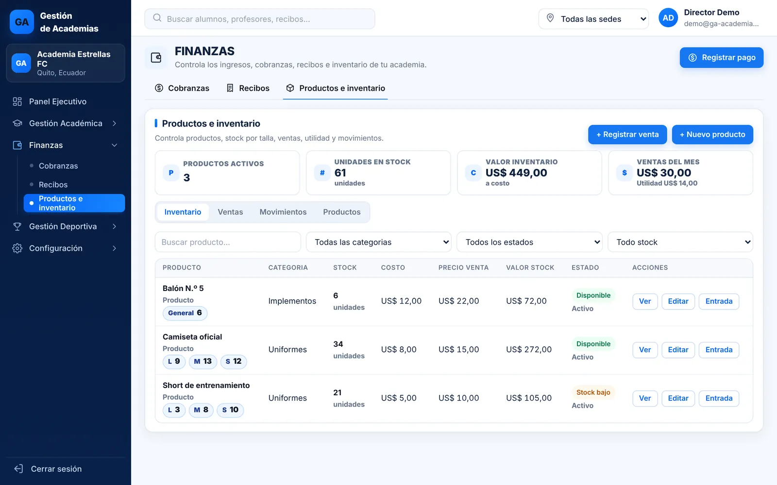The width and height of the screenshot is (777, 485).
Task: Switch to the Cobranzas top tab
Action: click(x=182, y=88)
